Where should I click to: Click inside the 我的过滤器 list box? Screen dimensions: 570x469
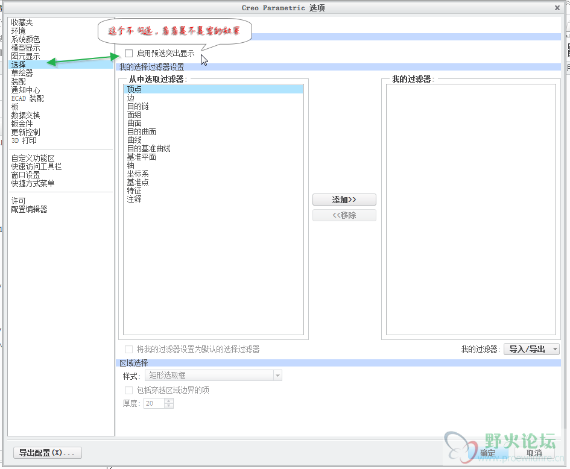pos(470,209)
